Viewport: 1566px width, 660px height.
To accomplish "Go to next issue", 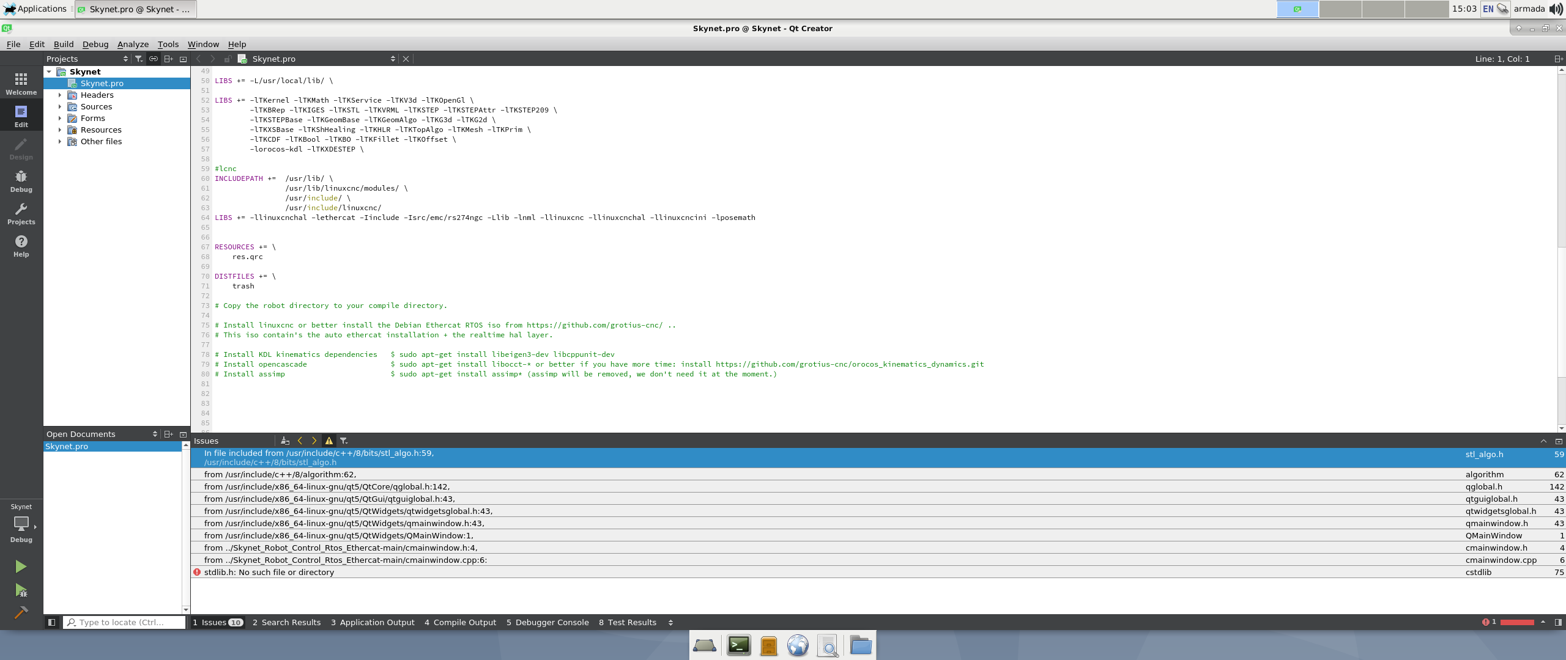I will tap(314, 441).
